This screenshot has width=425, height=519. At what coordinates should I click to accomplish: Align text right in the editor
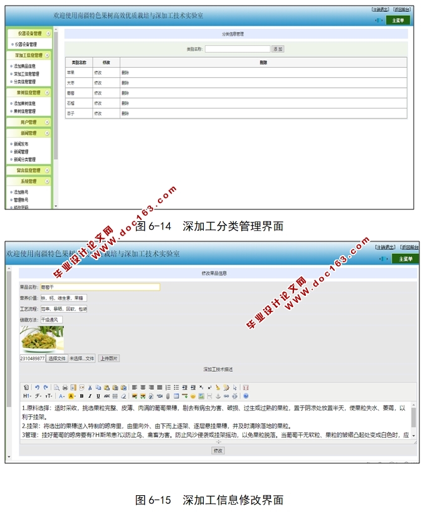(x=151, y=387)
